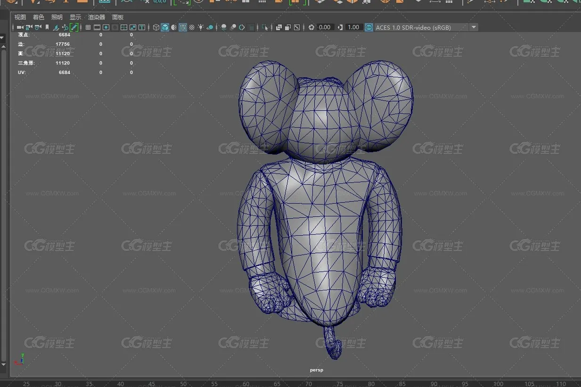Click the 顶点 vertex count 6684
Screen dimensions: 581x387
65,35
